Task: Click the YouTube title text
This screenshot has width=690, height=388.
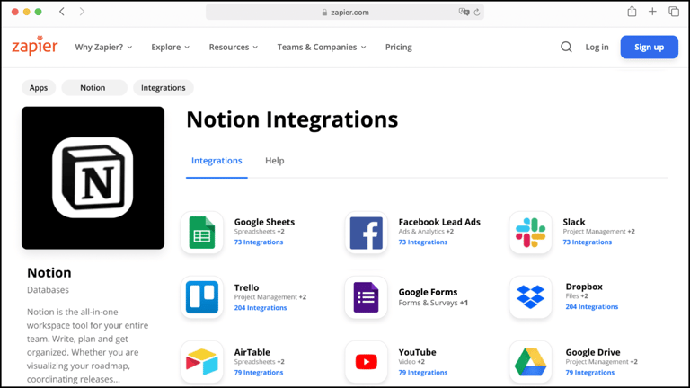Action: tap(417, 352)
